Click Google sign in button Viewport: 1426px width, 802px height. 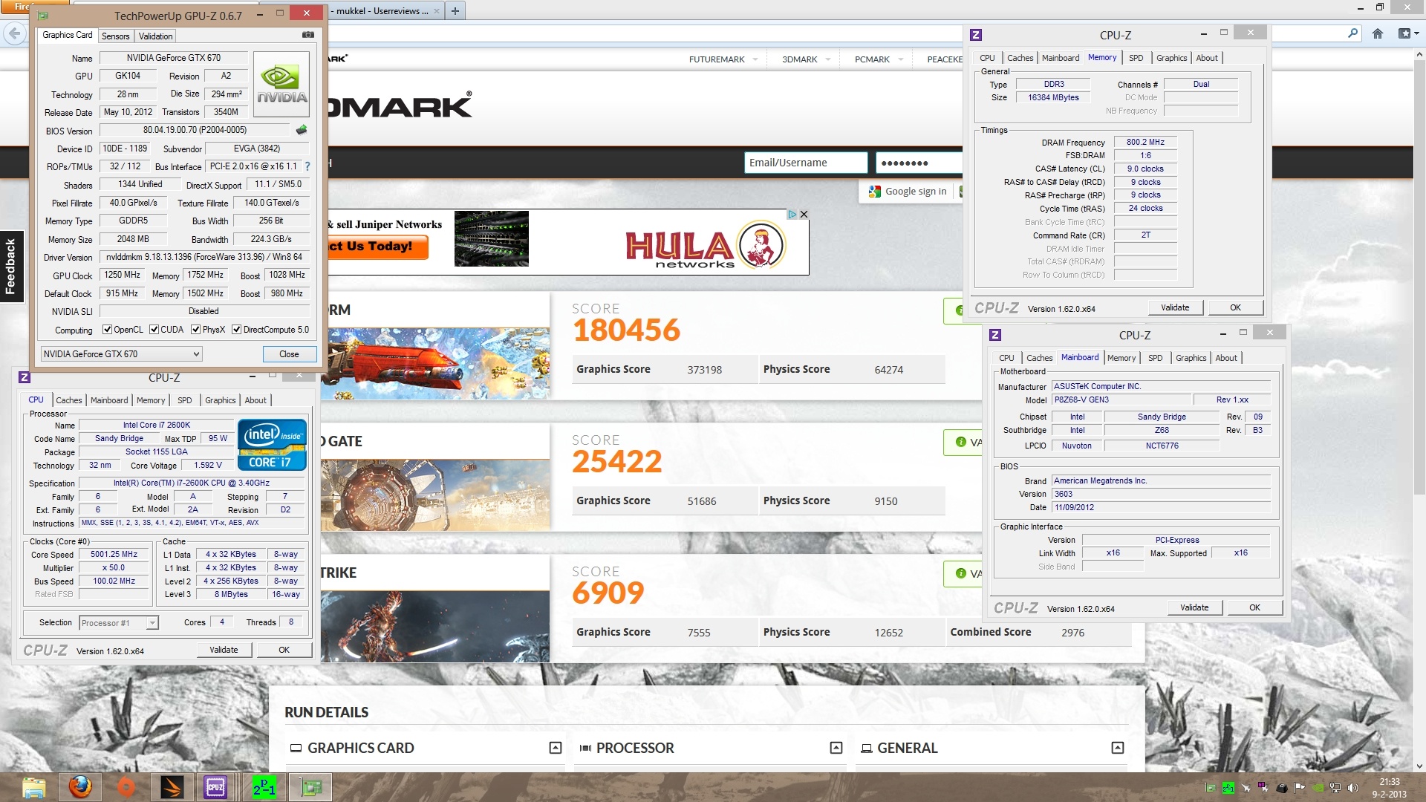click(x=908, y=192)
